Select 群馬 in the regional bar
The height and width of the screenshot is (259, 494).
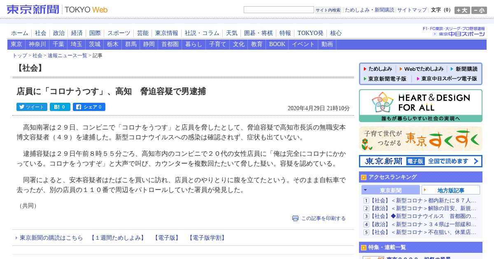pos(131,44)
